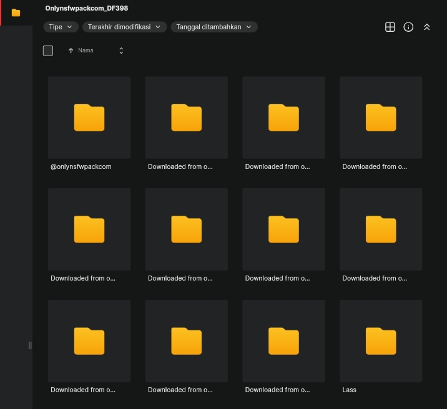
Task: Collapse the header using the double chevron icon
Action: (x=427, y=27)
